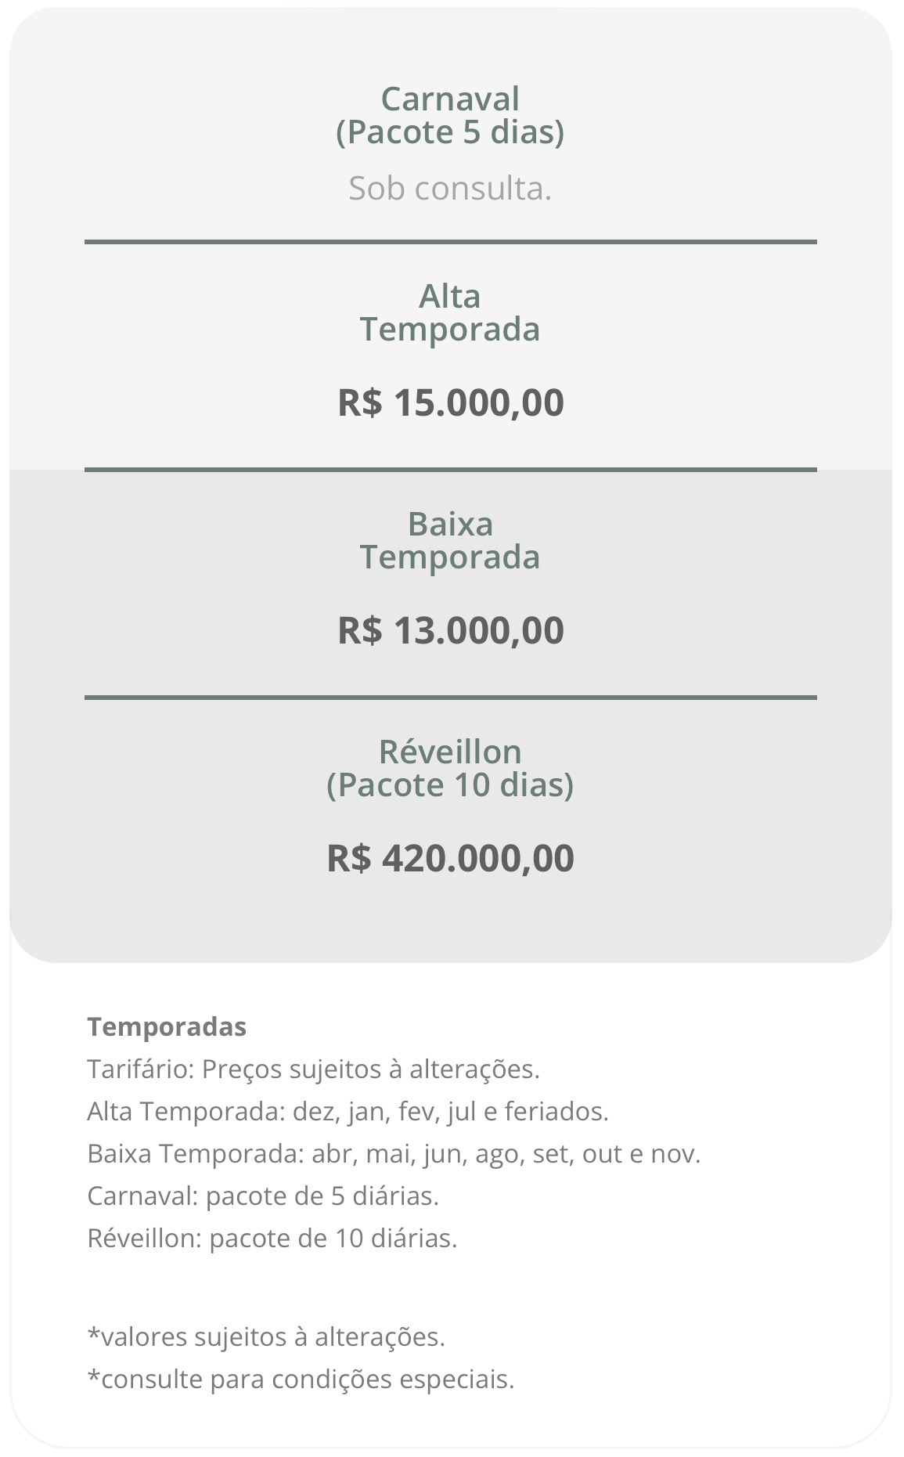Image resolution: width=904 pixels, height=1457 pixels.
Task: Click the "(Pacote 10 dias)" subtitle
Action: tap(450, 784)
